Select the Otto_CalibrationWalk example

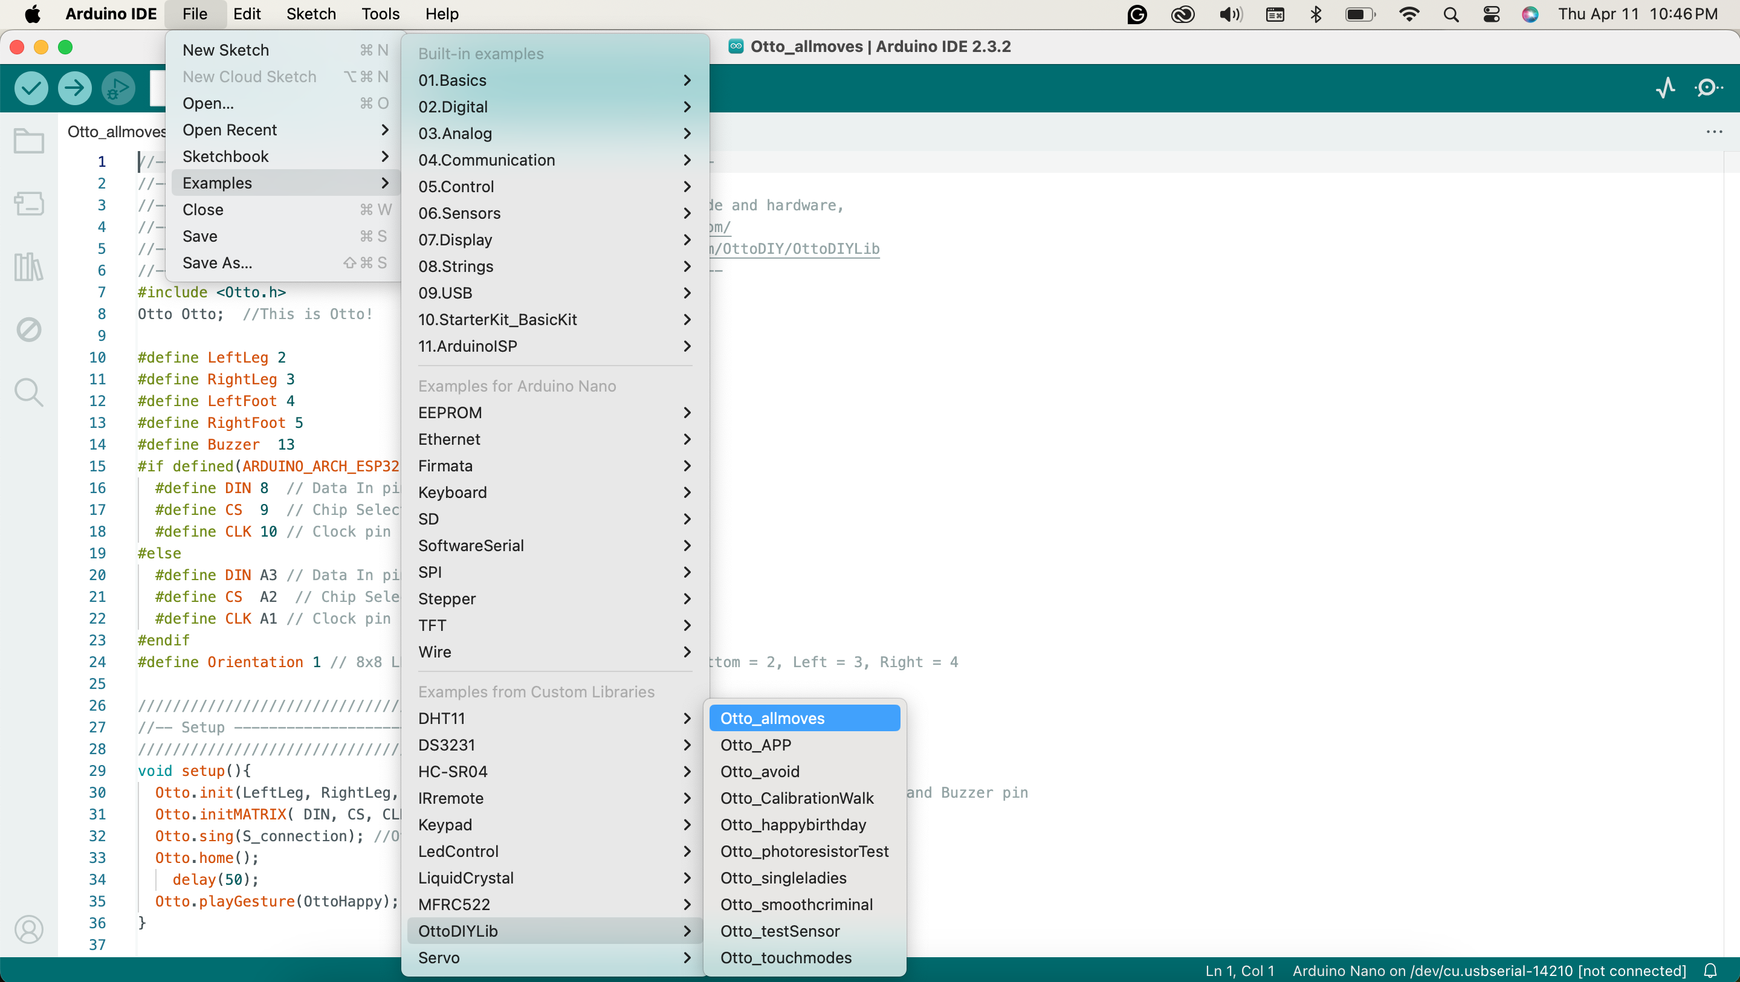coord(804,798)
